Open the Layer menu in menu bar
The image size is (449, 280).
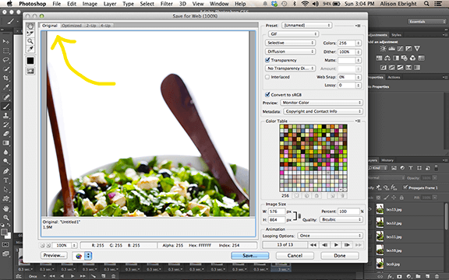110,4
